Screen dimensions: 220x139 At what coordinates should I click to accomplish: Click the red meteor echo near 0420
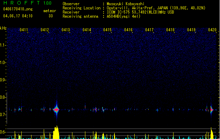212,110
